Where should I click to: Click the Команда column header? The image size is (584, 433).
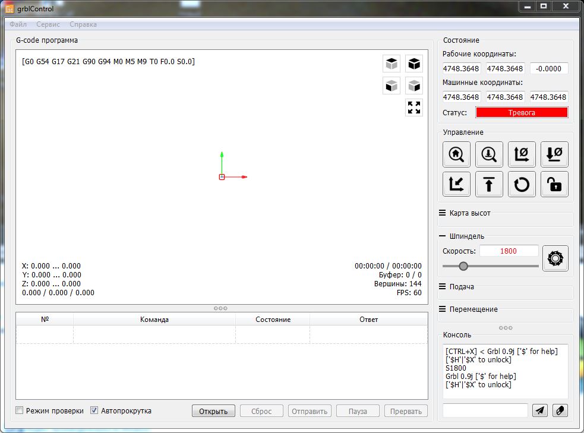[x=154, y=320]
